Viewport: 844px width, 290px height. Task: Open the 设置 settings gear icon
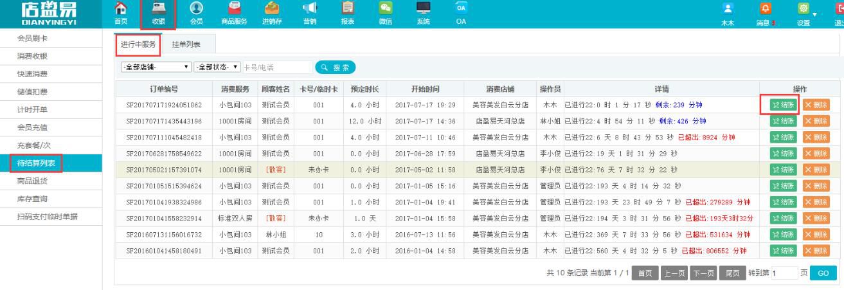[803, 9]
